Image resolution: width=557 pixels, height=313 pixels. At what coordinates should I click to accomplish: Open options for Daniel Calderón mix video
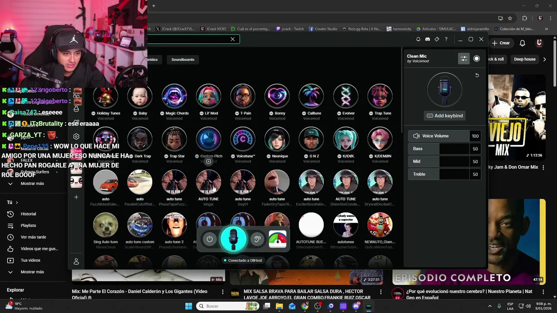(223, 292)
